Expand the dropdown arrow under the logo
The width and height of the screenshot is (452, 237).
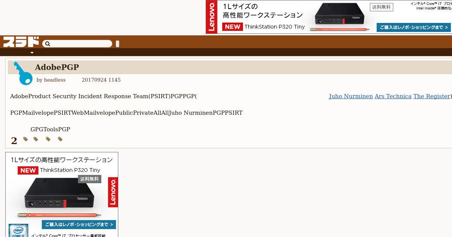[32, 53]
